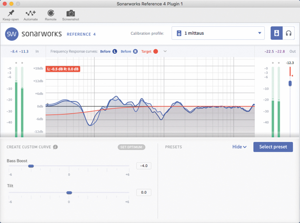Click the REFERENCE 4 label
The width and height of the screenshot is (300, 223).
pos(81,34)
